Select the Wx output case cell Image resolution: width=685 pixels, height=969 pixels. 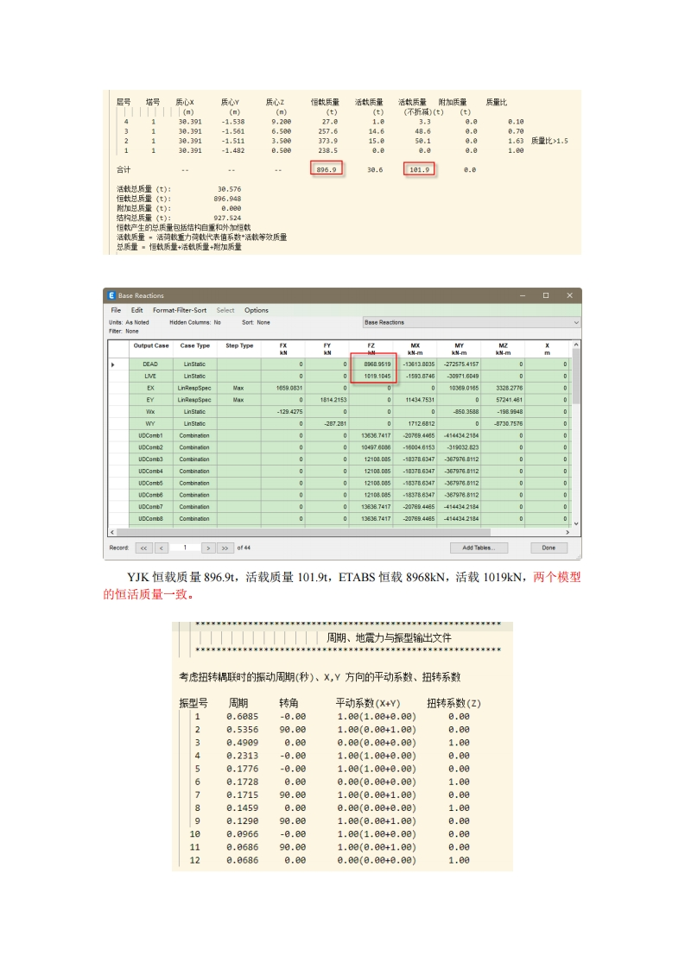tap(151, 412)
